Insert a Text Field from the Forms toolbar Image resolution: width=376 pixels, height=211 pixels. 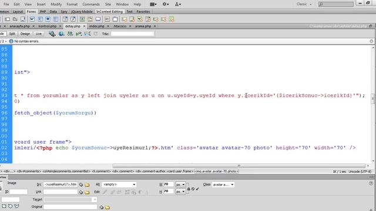pyautogui.click(x=8, y=19)
